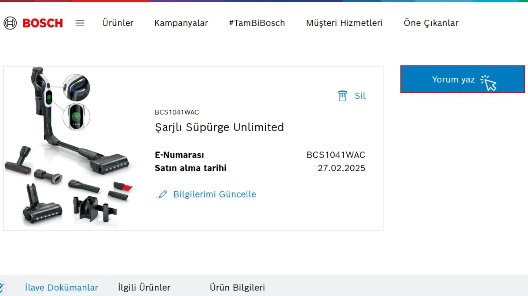This screenshot has width=528, height=296.
Task: Select the Şarjlı Süpürge Unlimited product title
Action: pyautogui.click(x=220, y=127)
